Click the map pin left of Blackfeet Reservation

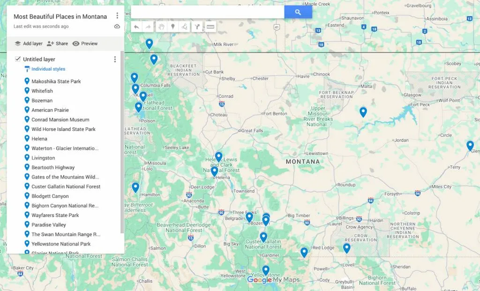coord(154,59)
